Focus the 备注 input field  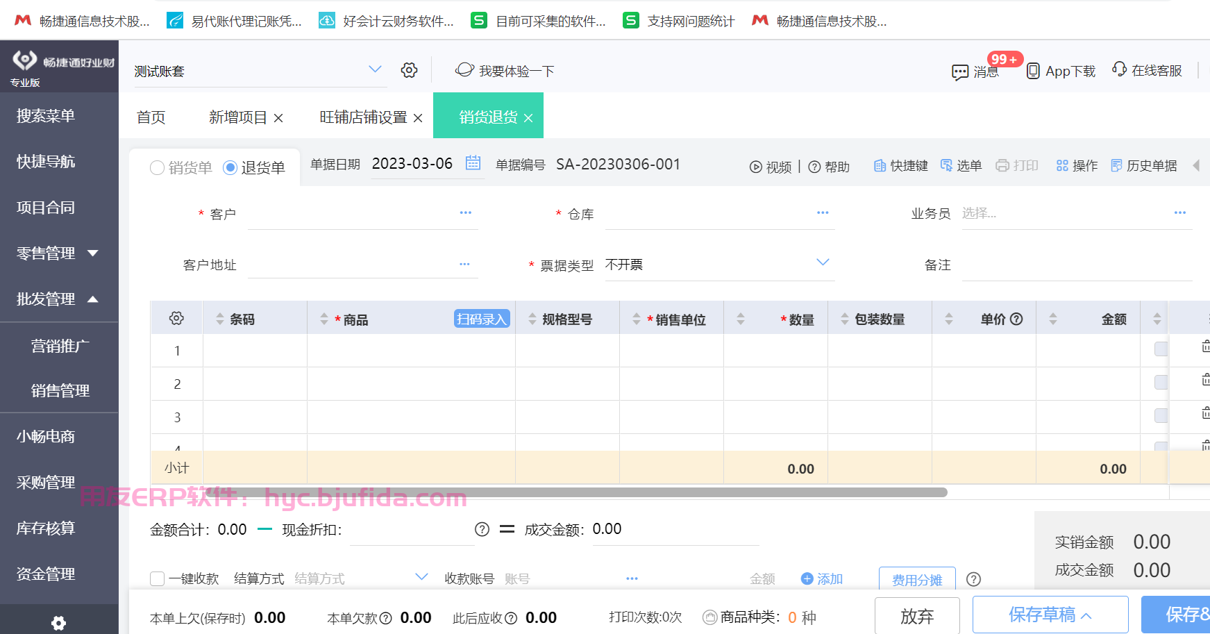click(x=1077, y=265)
